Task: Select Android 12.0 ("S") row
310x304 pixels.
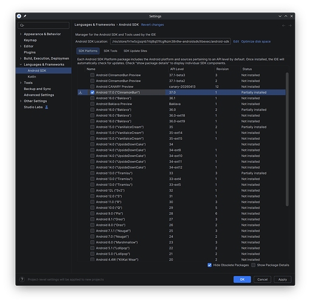Action: click(x=182, y=196)
